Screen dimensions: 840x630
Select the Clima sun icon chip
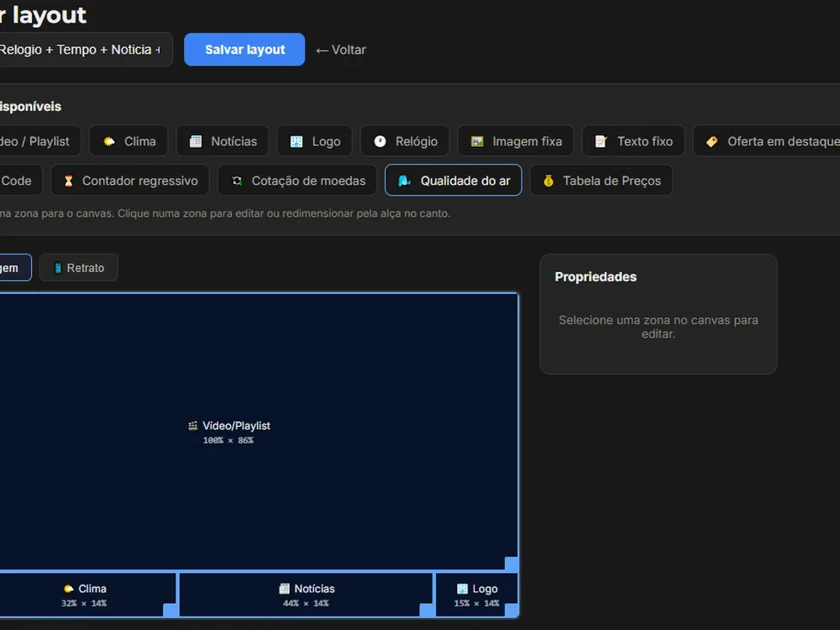click(129, 141)
